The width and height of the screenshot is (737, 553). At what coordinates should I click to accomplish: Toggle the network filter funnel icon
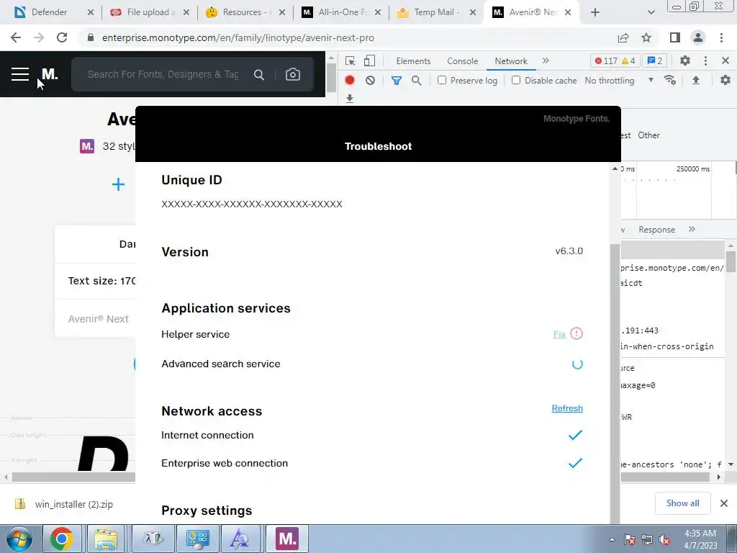pos(397,81)
